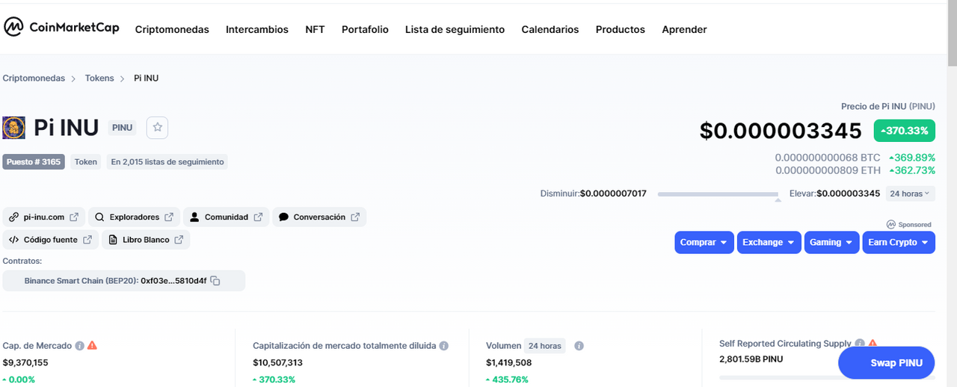Go to Lista de seguimiento

click(455, 30)
